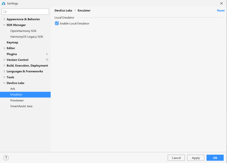Image resolution: width=227 pixels, height=163 pixels.
Task: Click Appearance & Behavior label
Action: pos(23,19)
